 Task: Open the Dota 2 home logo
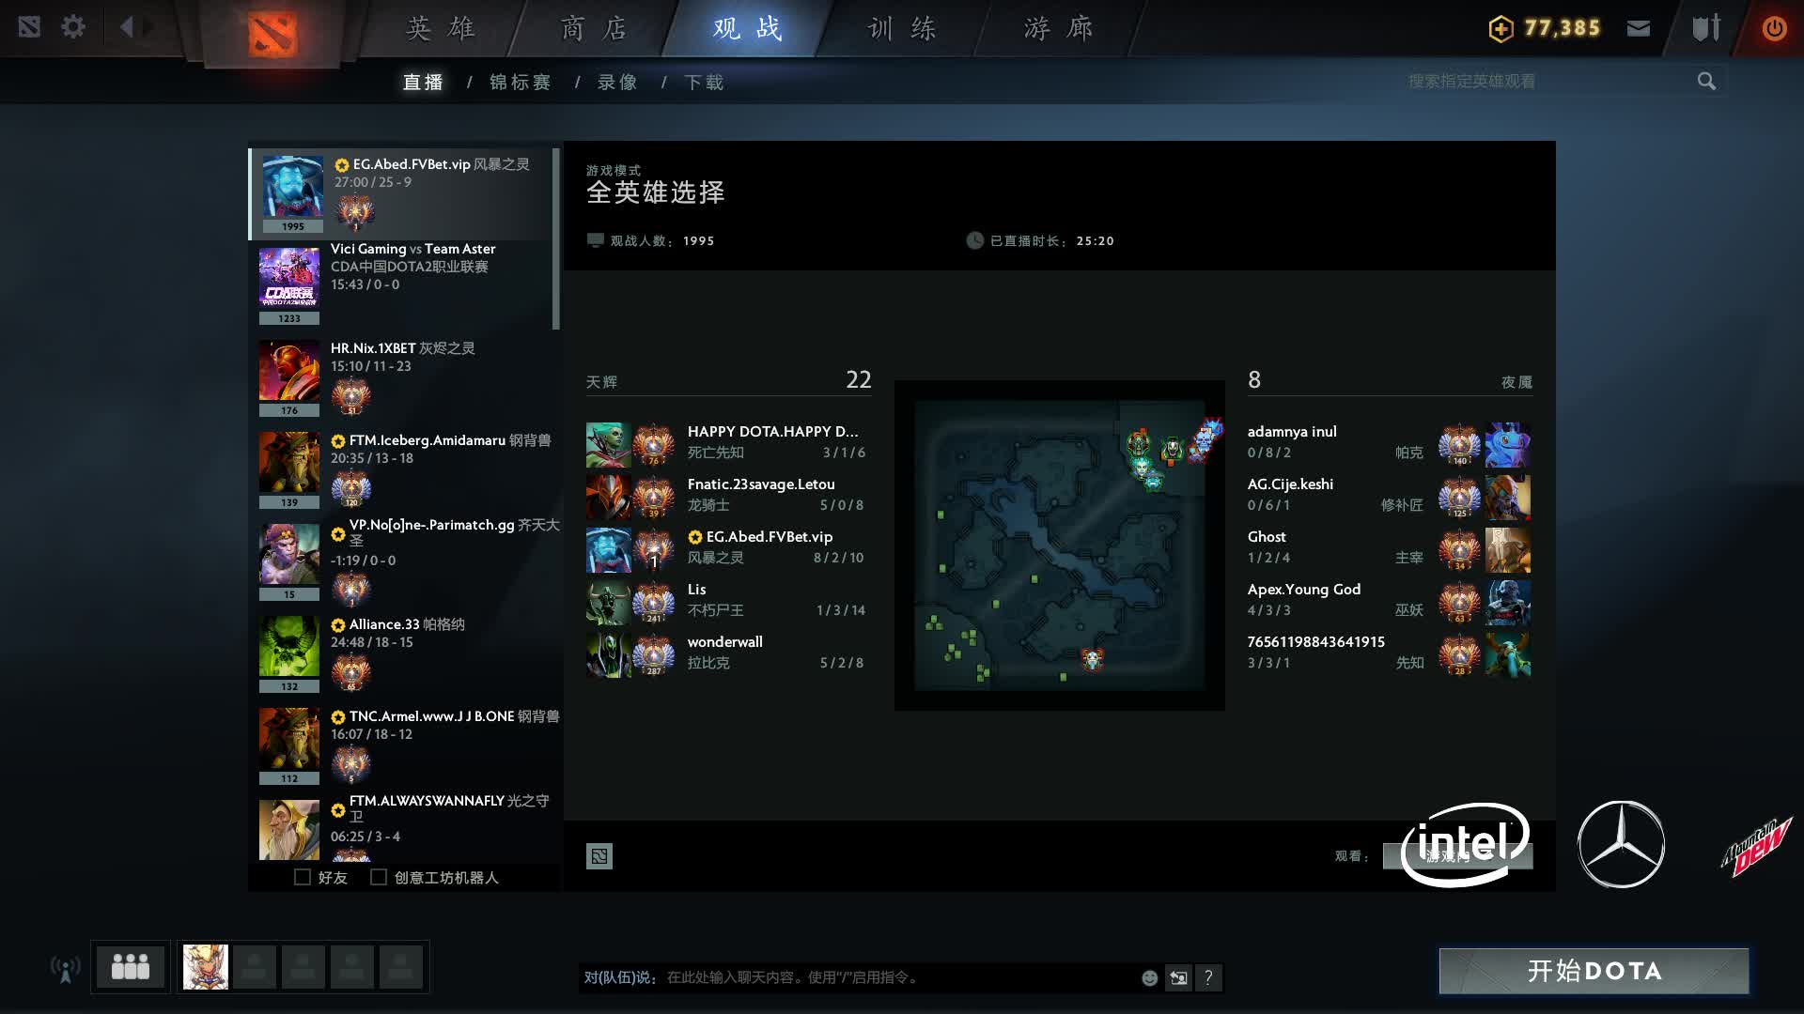(272, 34)
